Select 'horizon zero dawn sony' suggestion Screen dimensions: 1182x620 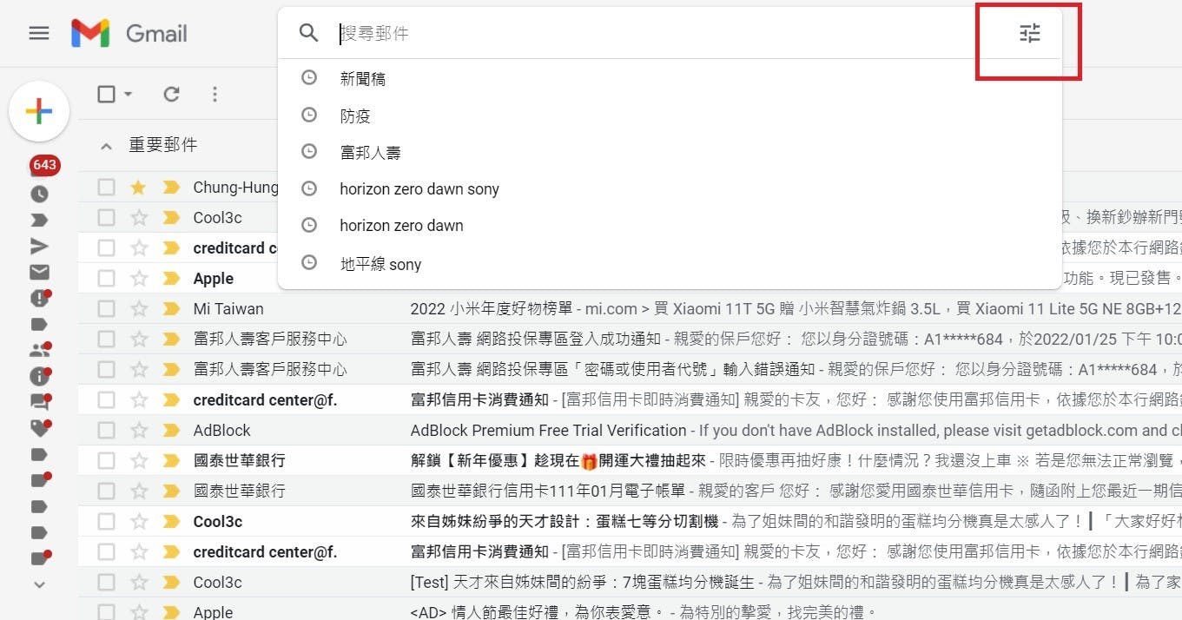(x=670, y=188)
